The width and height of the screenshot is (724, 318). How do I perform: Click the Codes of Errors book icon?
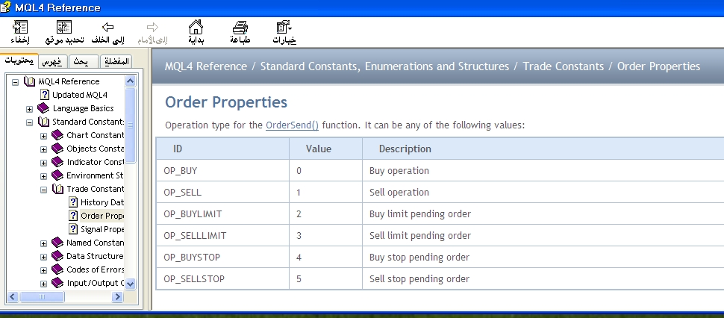pyautogui.click(x=57, y=269)
